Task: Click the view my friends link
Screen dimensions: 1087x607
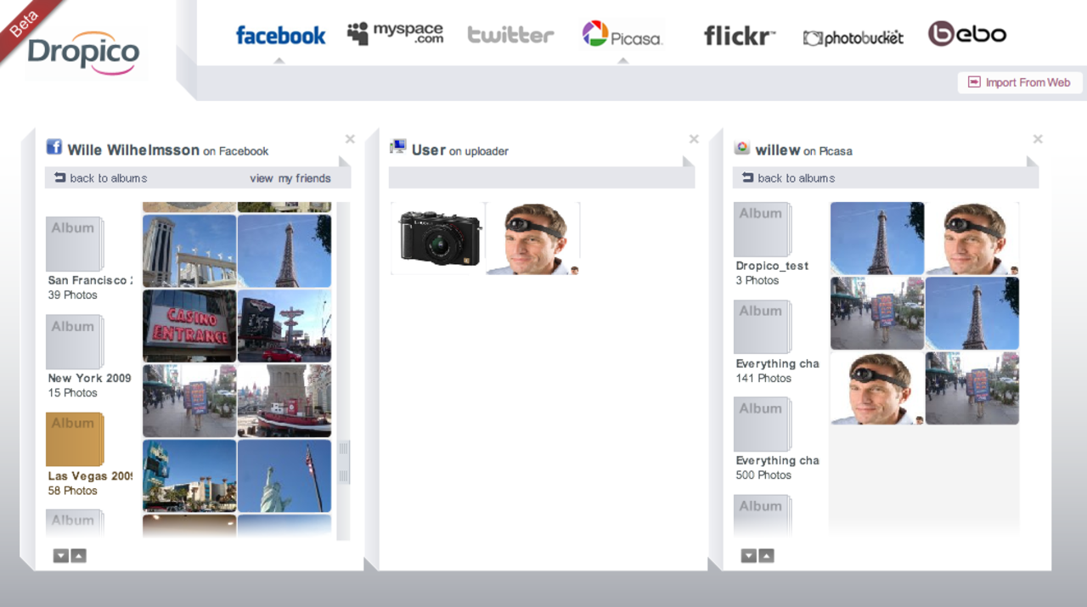Action: (x=290, y=178)
